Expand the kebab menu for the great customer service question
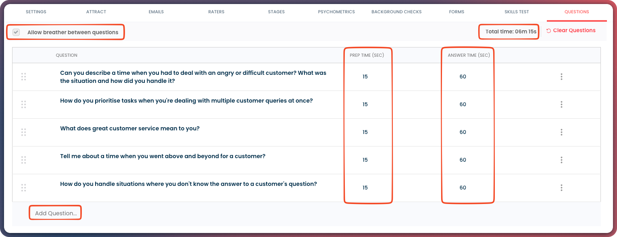The height and width of the screenshot is (237, 617). click(561, 132)
